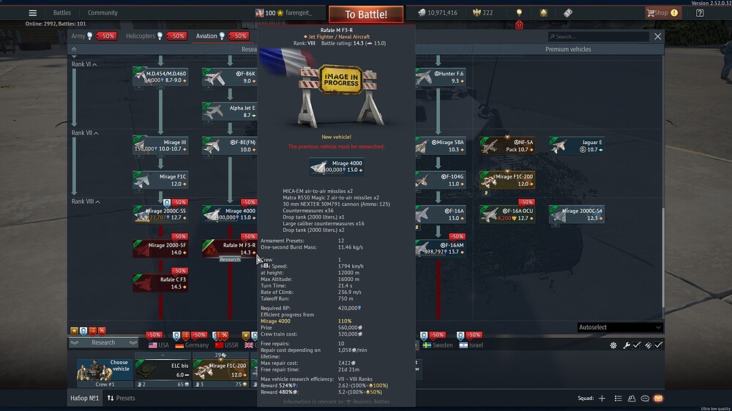Add a squad member with plus icon
This screenshot has height=411, width=732.
pyautogui.click(x=602, y=399)
